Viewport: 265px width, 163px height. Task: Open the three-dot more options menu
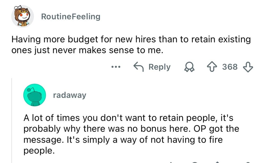[x=116, y=67]
